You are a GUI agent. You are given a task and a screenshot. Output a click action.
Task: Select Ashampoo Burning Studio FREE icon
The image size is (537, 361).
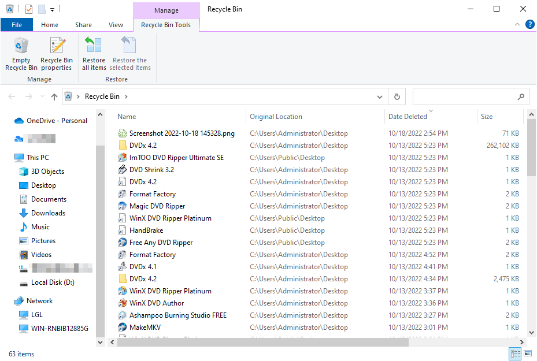(x=123, y=315)
